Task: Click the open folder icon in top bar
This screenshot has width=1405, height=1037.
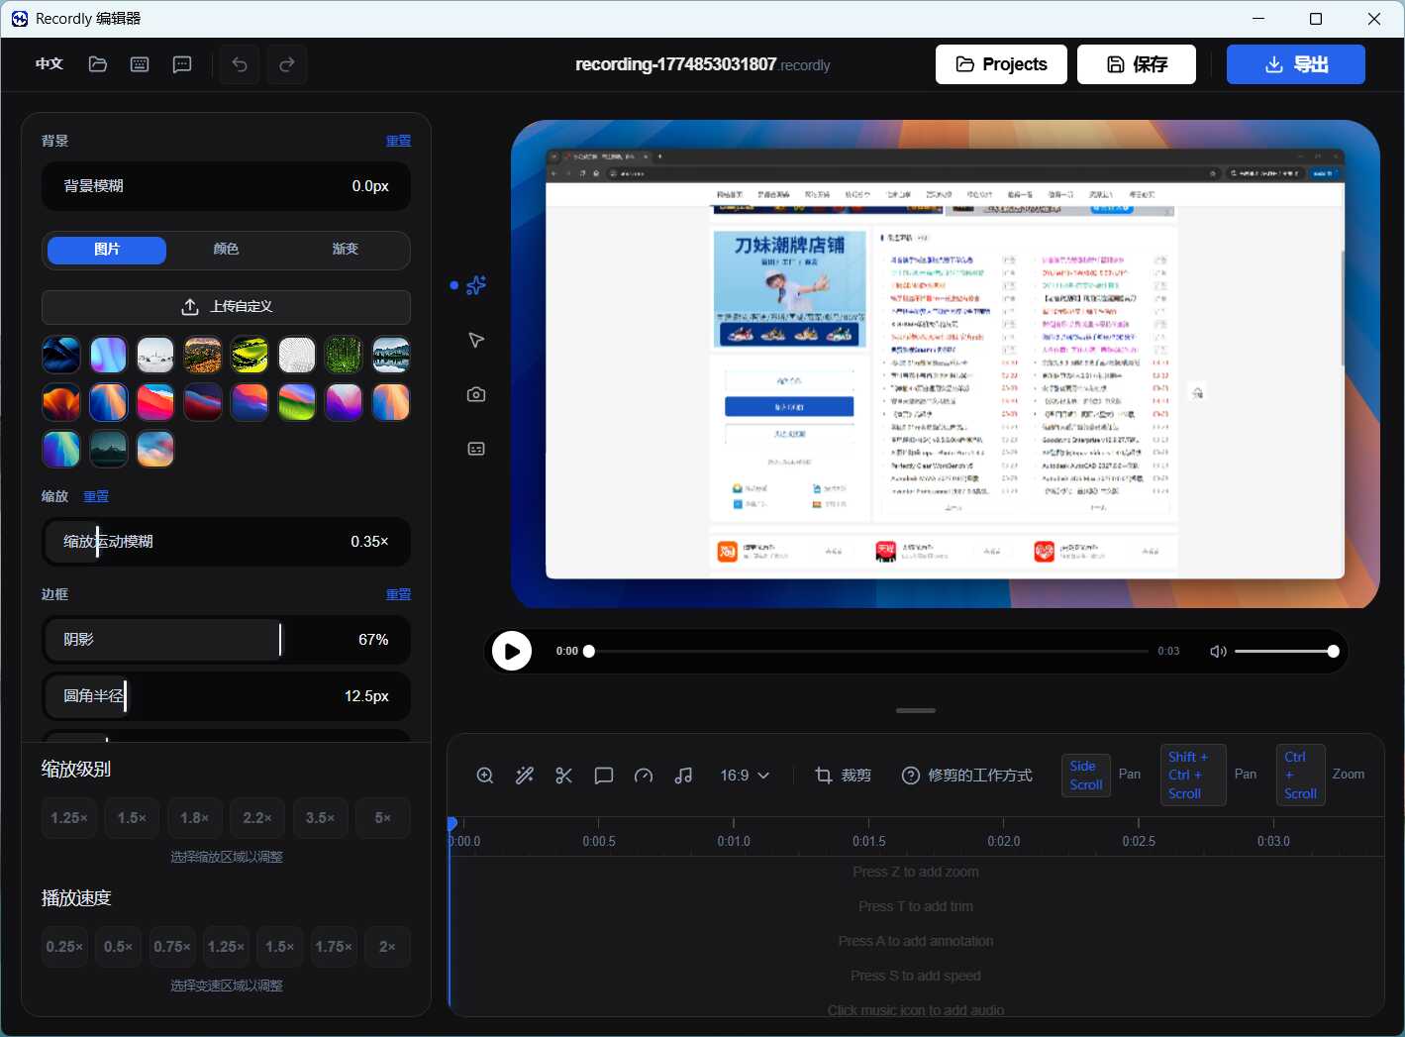Action: pyautogui.click(x=98, y=64)
